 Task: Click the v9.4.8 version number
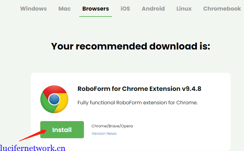coord(191,89)
